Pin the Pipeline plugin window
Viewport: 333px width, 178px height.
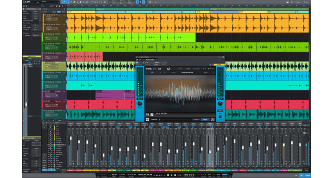(x=220, y=57)
